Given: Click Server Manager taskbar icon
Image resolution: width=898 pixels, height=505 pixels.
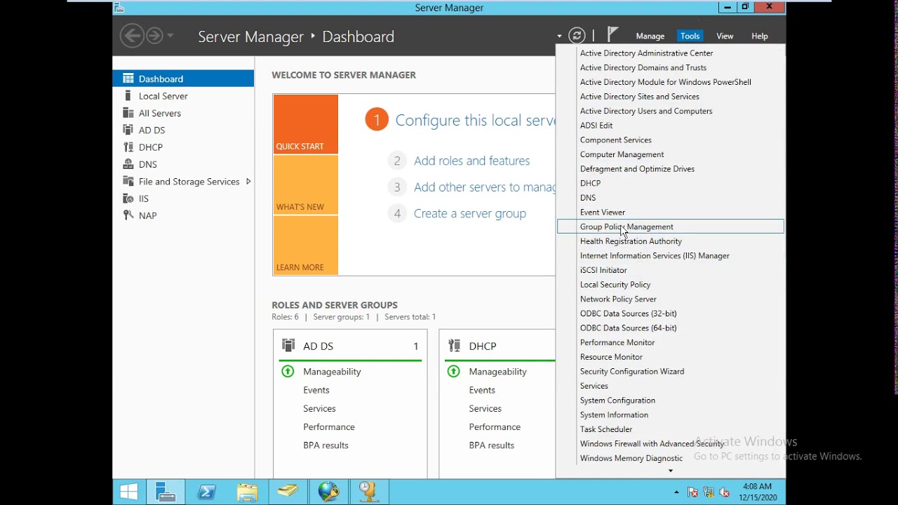Looking at the screenshot, I should click(x=166, y=492).
